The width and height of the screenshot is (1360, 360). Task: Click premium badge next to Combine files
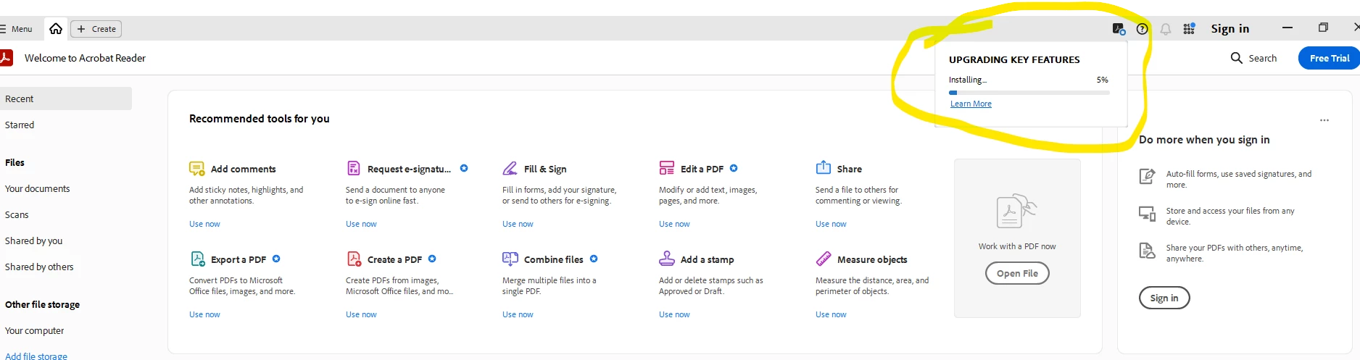tap(594, 259)
